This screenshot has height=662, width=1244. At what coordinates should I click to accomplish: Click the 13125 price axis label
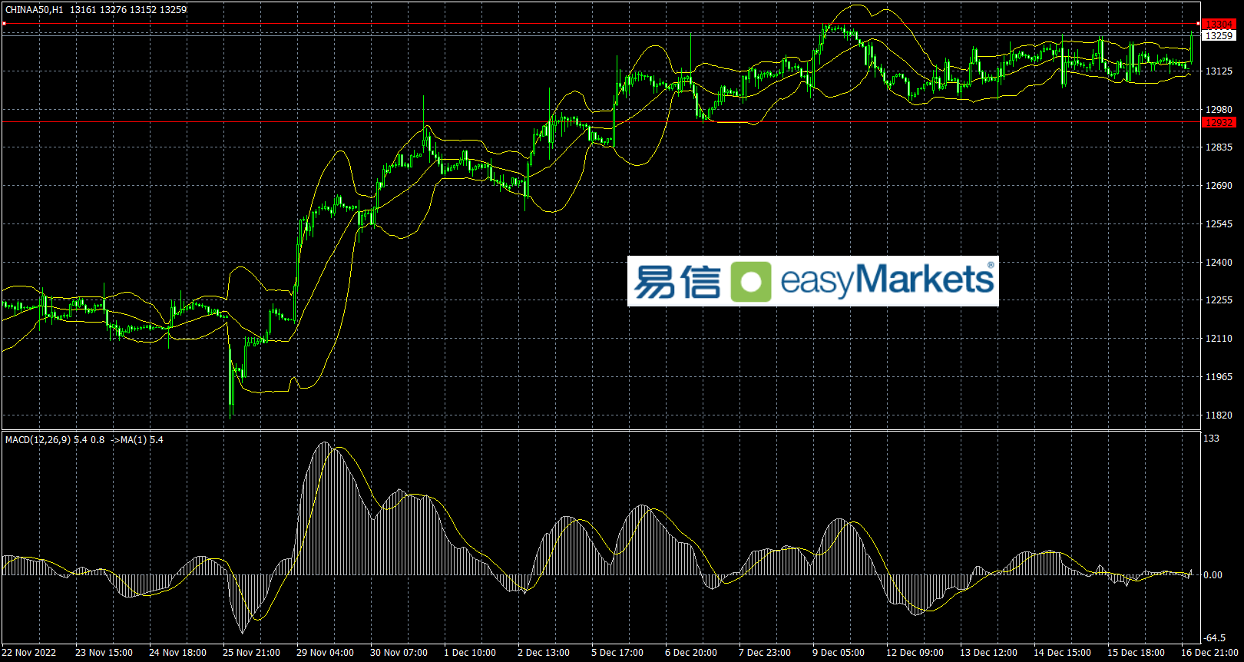(1219, 71)
